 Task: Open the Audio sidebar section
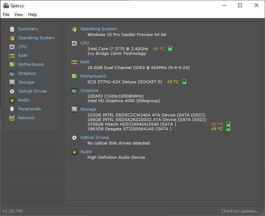pos(24,100)
